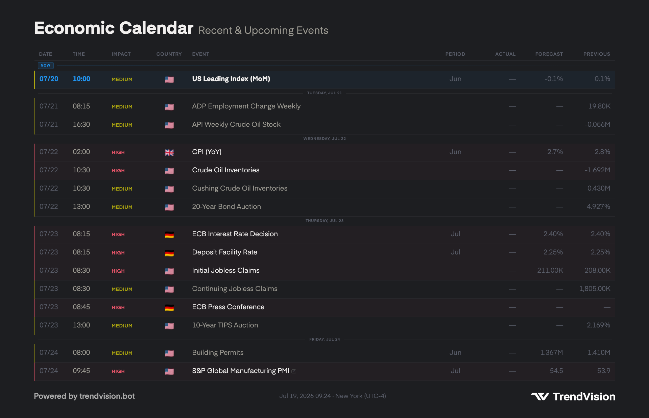Select the S&P Global Manufacturing PMI event

point(241,371)
